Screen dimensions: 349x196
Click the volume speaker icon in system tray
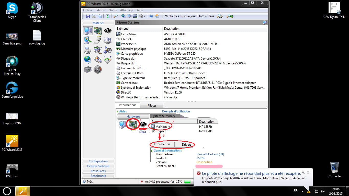pyautogui.click(x=323, y=191)
